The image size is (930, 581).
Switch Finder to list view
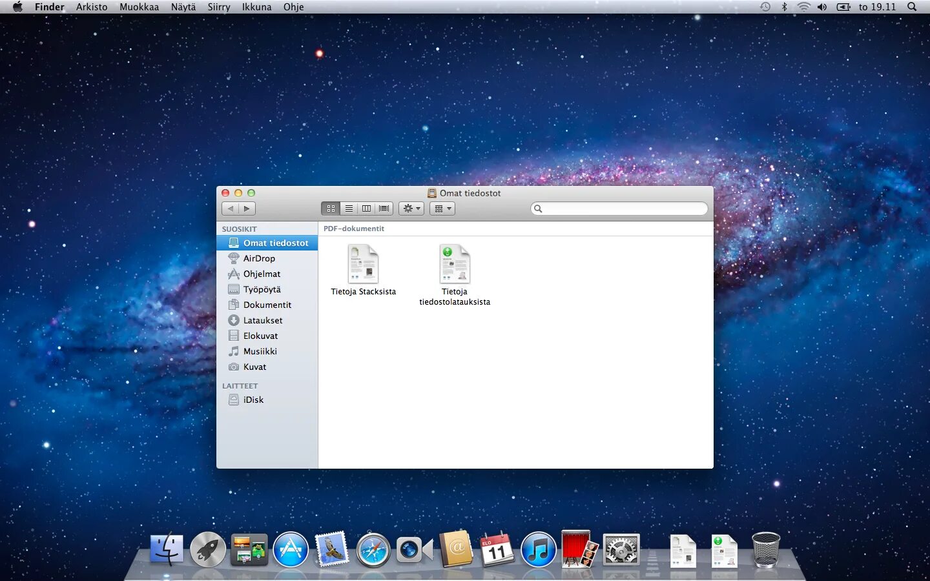[x=349, y=208]
